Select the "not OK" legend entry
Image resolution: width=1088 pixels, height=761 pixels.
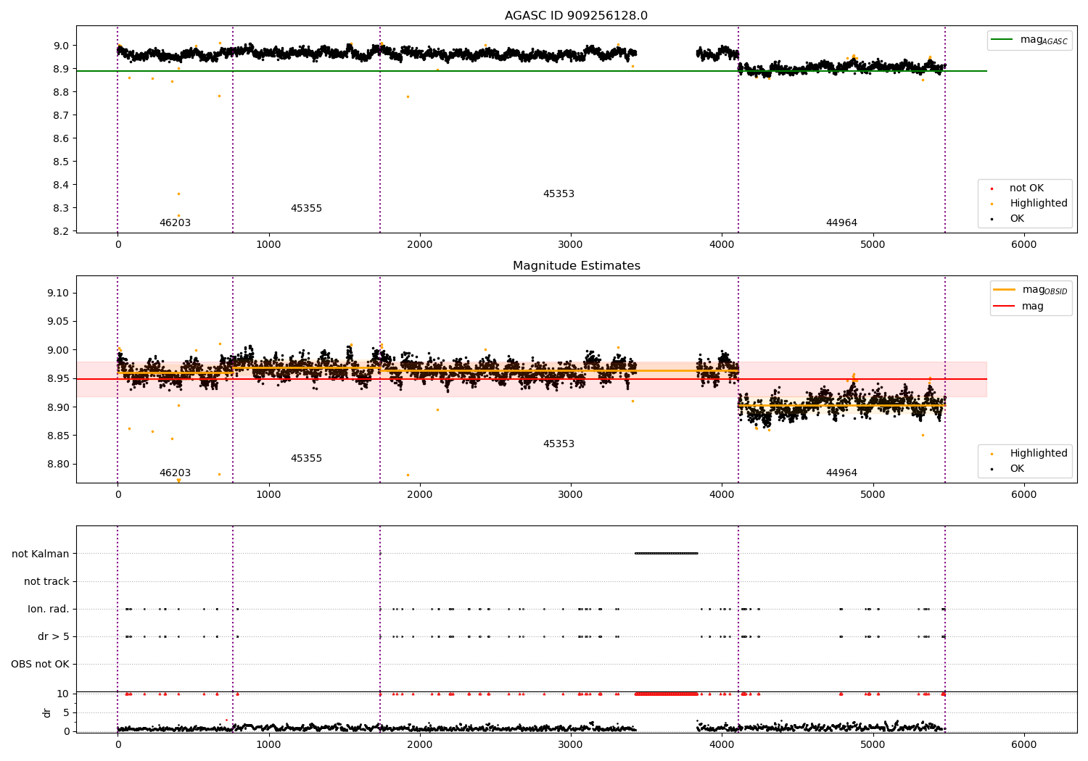click(x=1025, y=188)
